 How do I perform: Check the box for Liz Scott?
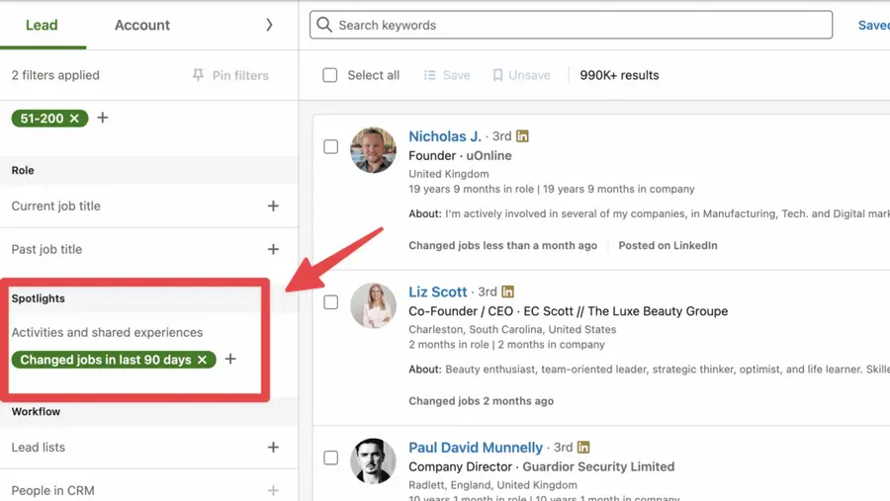point(331,301)
